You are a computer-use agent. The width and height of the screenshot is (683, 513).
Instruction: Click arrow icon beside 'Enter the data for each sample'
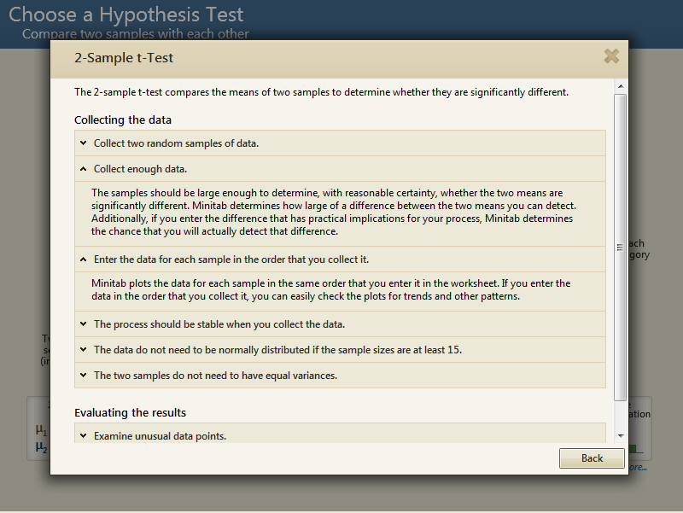[x=83, y=259]
